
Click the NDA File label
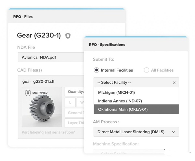(x=26, y=47)
